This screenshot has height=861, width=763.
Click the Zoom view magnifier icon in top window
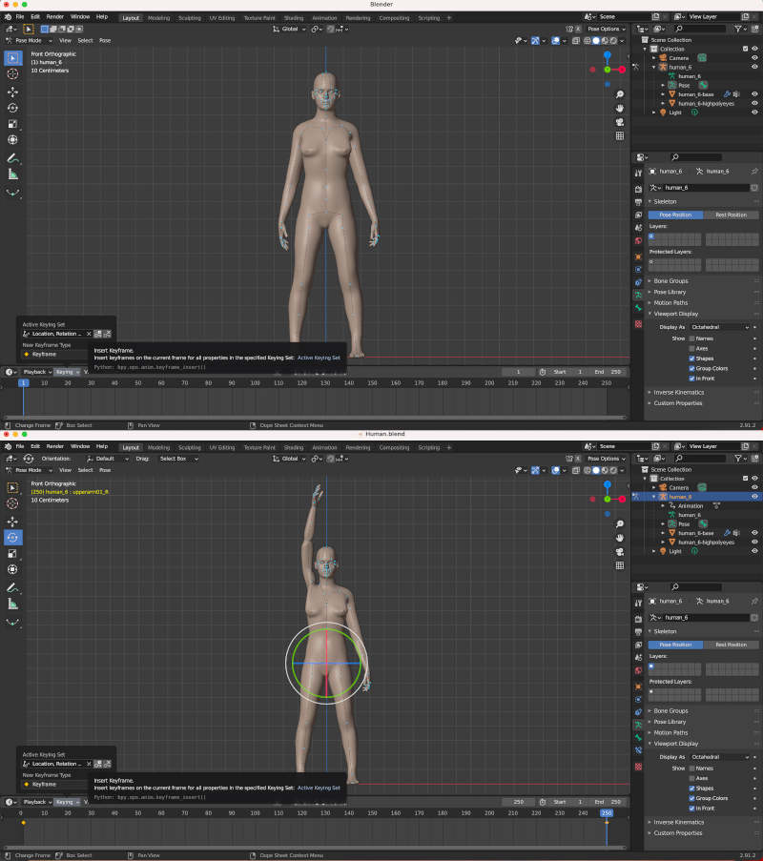620,94
